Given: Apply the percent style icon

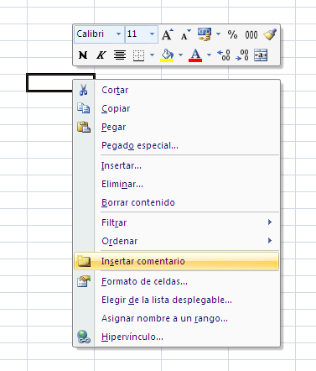Looking at the screenshot, I should tap(232, 34).
